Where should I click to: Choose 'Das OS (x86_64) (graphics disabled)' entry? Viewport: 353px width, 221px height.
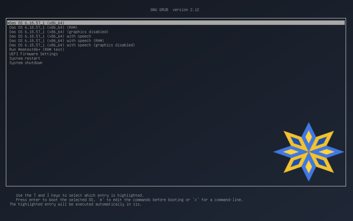click(x=59, y=32)
